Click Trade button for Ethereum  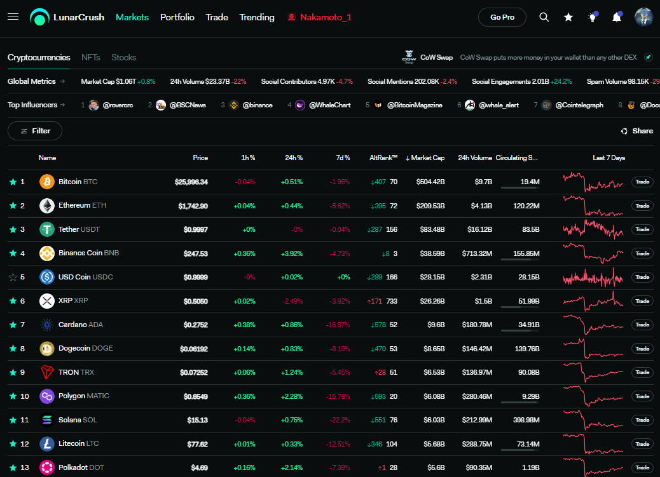tap(642, 206)
